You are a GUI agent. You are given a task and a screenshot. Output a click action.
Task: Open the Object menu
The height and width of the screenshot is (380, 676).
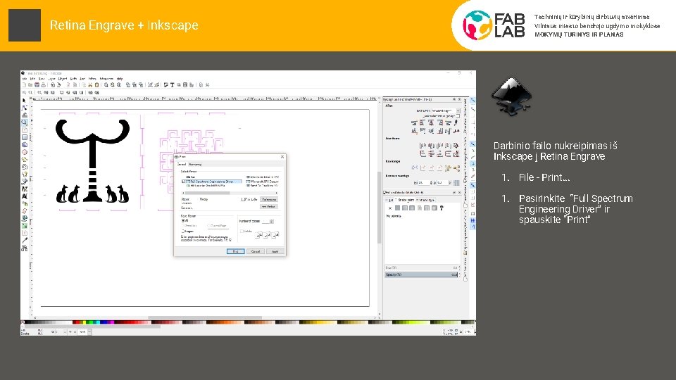63,78
